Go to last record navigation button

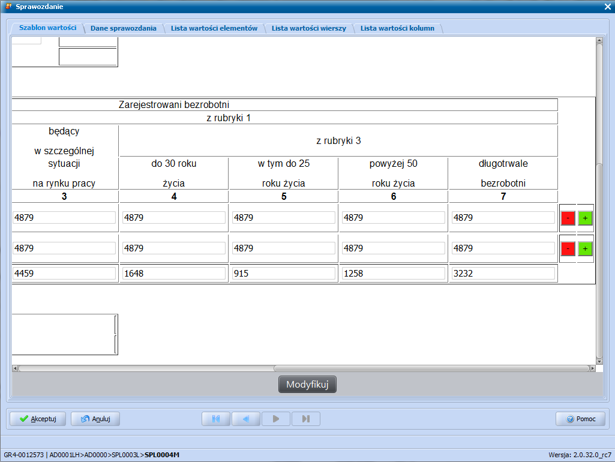[x=306, y=419]
